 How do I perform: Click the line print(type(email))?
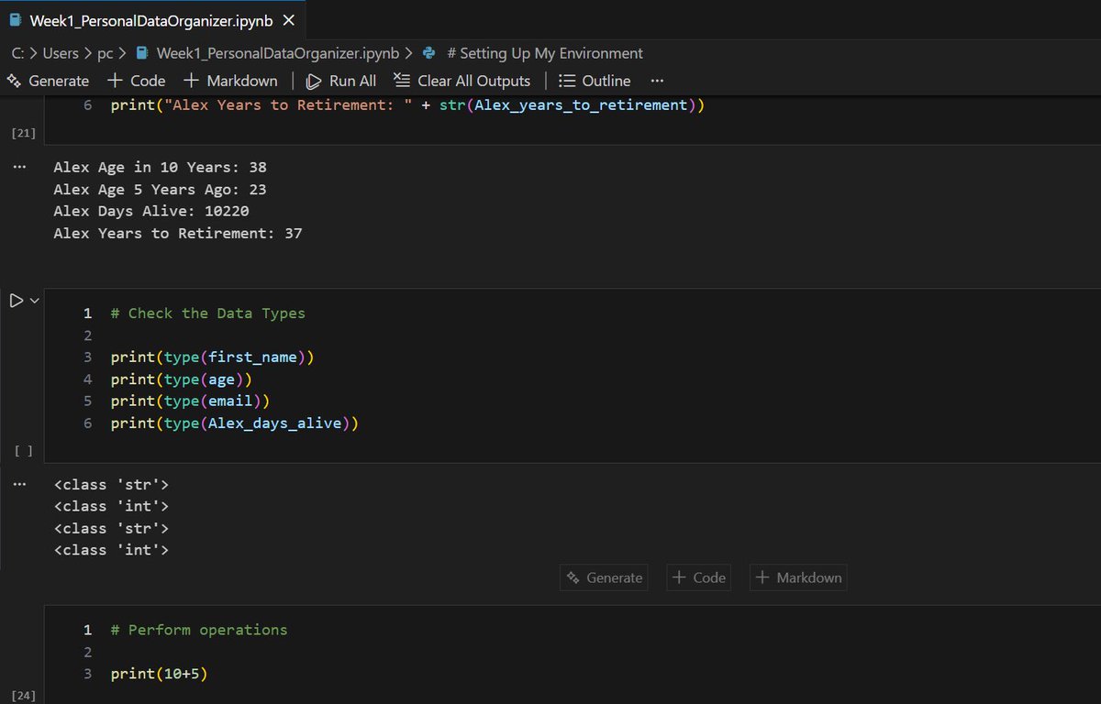coord(191,401)
